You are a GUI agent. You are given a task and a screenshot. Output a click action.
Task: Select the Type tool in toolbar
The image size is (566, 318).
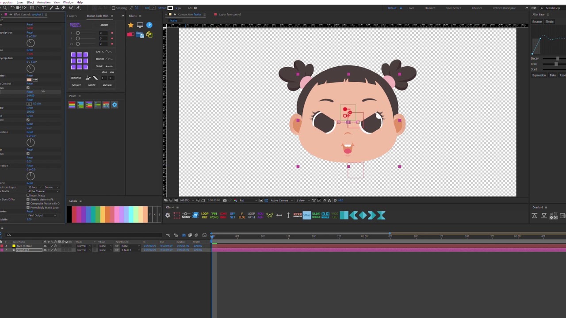click(43, 8)
